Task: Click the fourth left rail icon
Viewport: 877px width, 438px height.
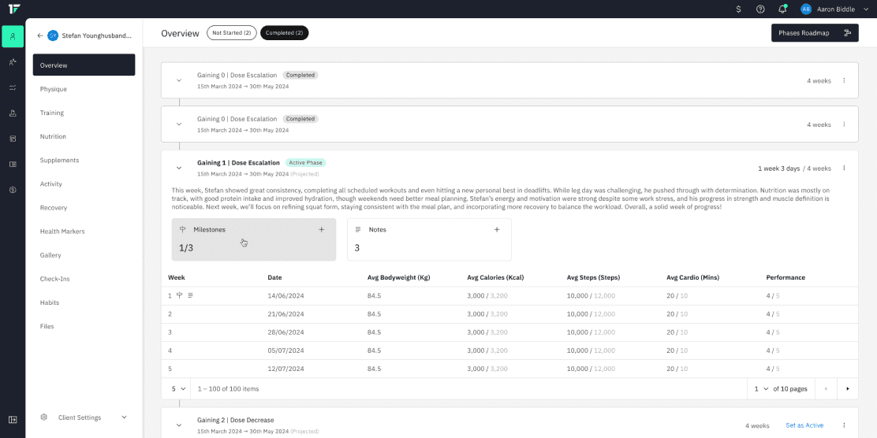Action: point(13,113)
